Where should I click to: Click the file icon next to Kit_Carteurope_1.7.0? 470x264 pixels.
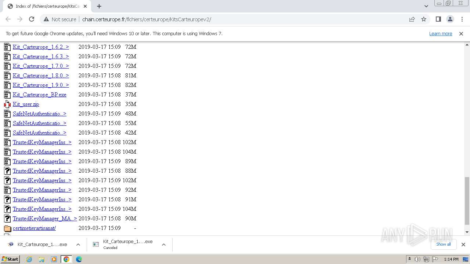pos(7,66)
